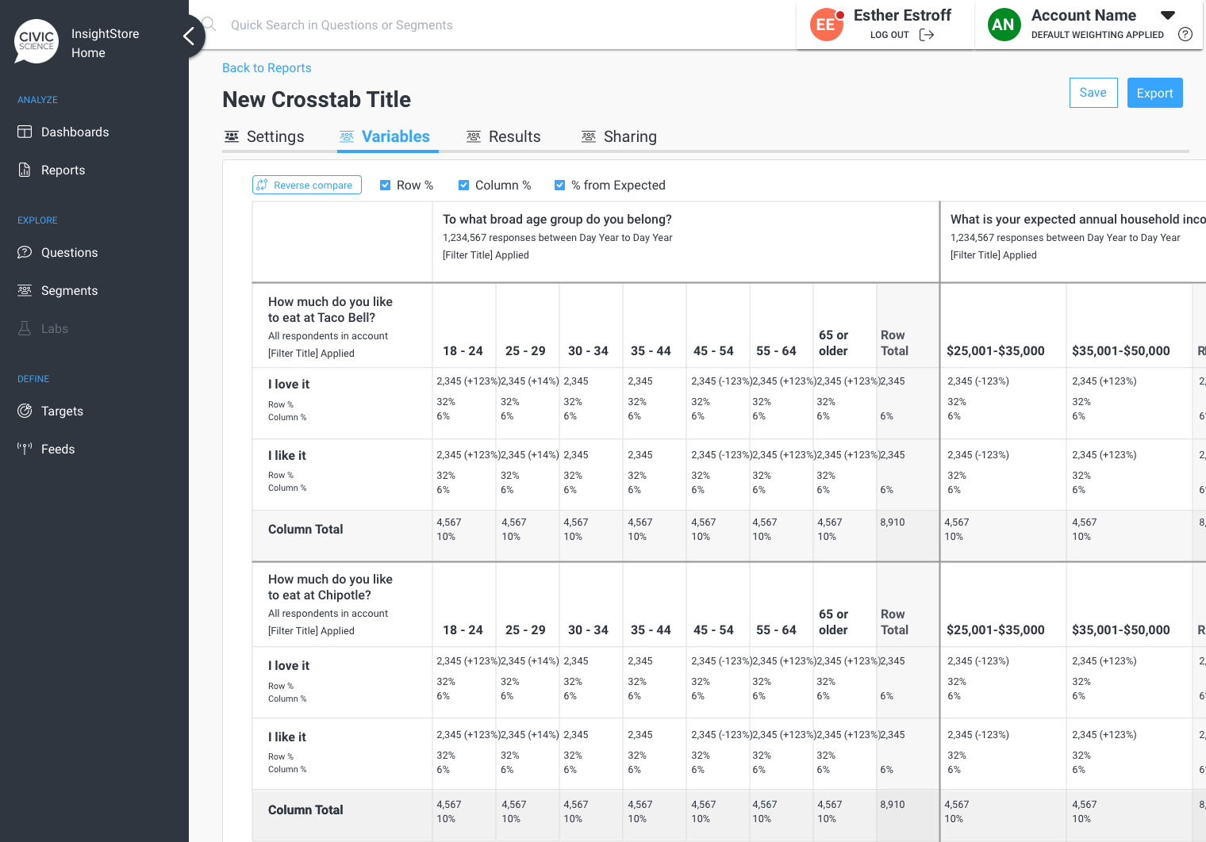1206x842 pixels.
Task: Collapse the sidebar with the chevron arrow
Action: 189,36
